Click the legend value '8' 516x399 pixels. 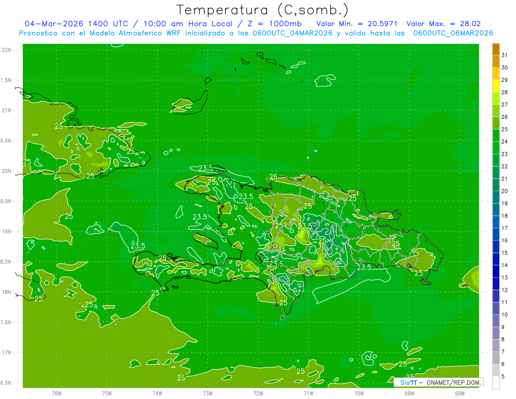[x=503, y=339]
